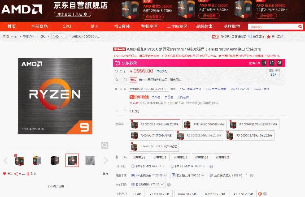Click help icon beside ¥198.00 option
Viewport: 305px width, 197px height.
point(252,176)
